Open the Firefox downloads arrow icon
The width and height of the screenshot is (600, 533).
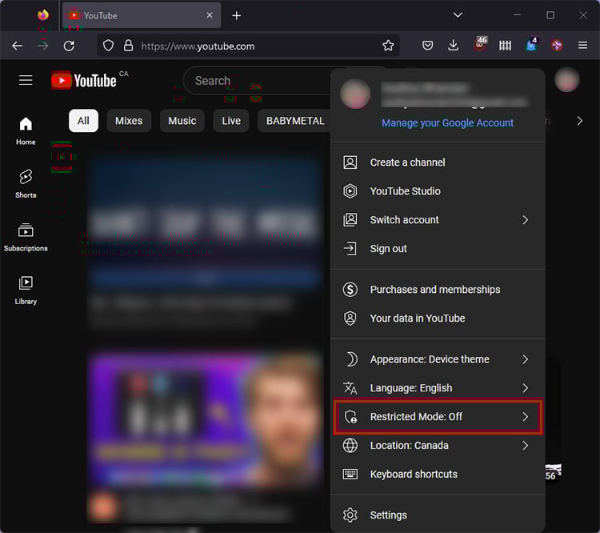(x=453, y=46)
